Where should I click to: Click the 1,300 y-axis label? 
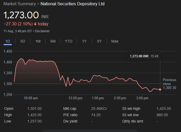pyautogui.click(x=8, y=84)
